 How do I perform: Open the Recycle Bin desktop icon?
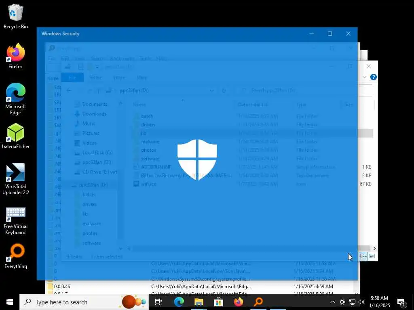16,16
